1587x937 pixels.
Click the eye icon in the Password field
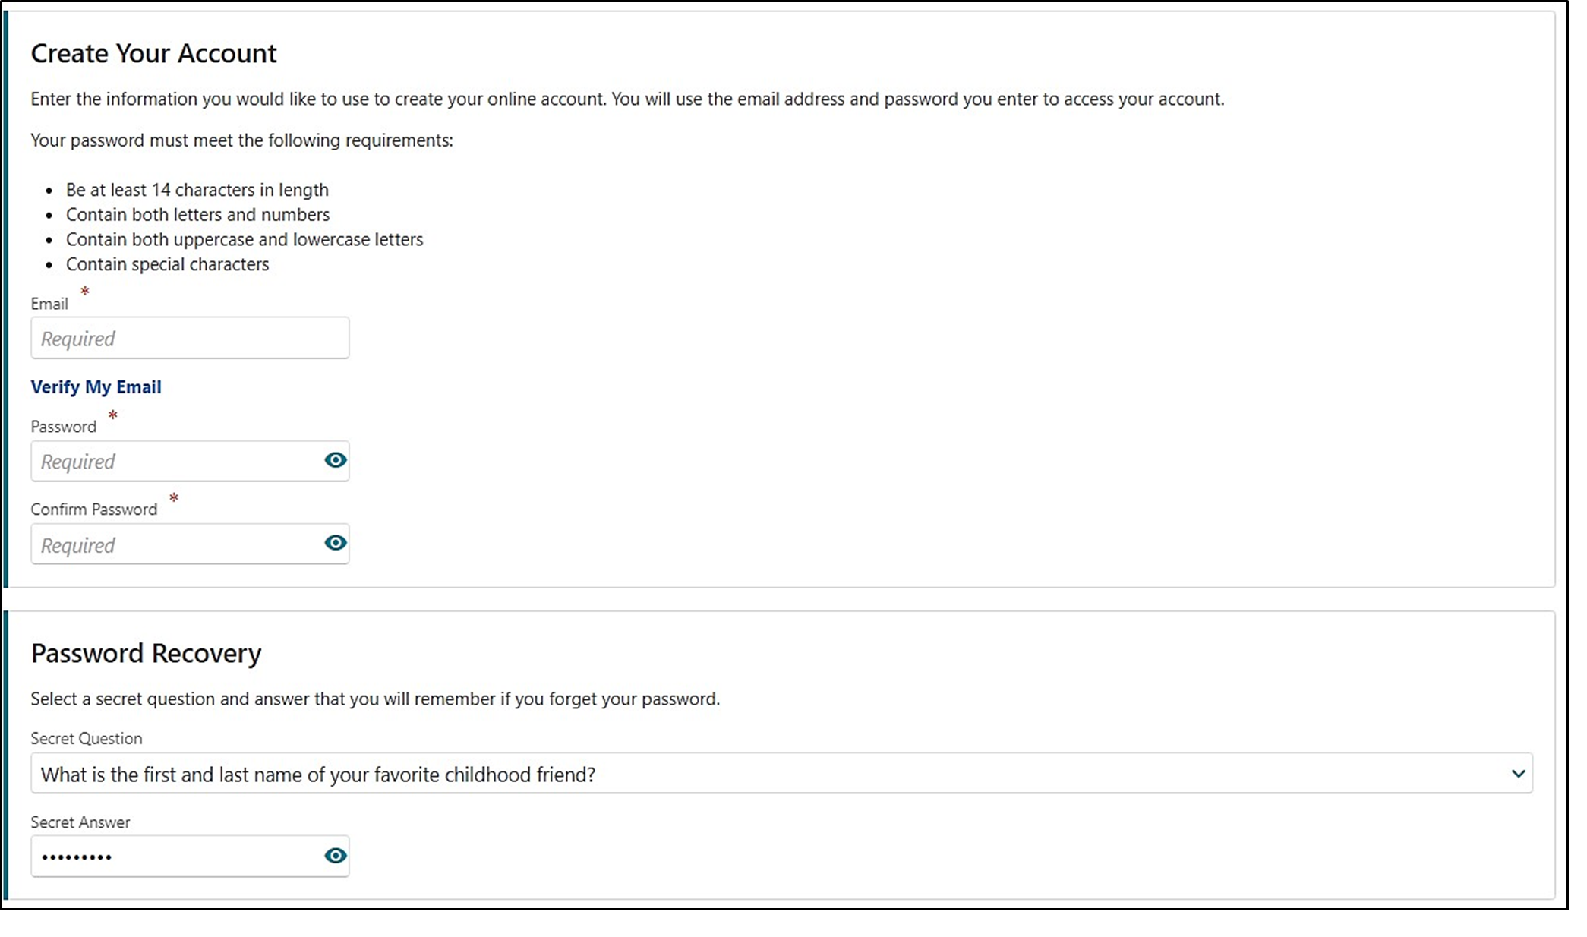click(x=335, y=460)
